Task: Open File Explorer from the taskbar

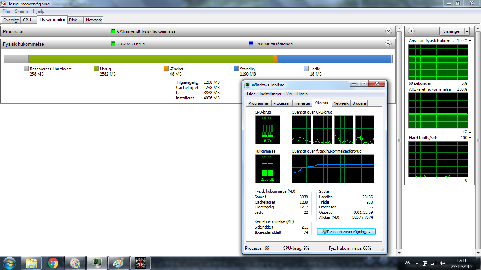Action: (31, 263)
